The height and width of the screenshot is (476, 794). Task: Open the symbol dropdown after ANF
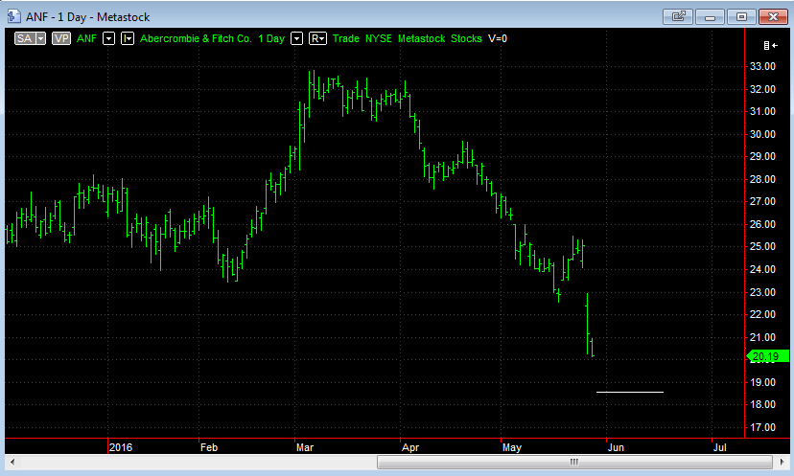pos(109,38)
